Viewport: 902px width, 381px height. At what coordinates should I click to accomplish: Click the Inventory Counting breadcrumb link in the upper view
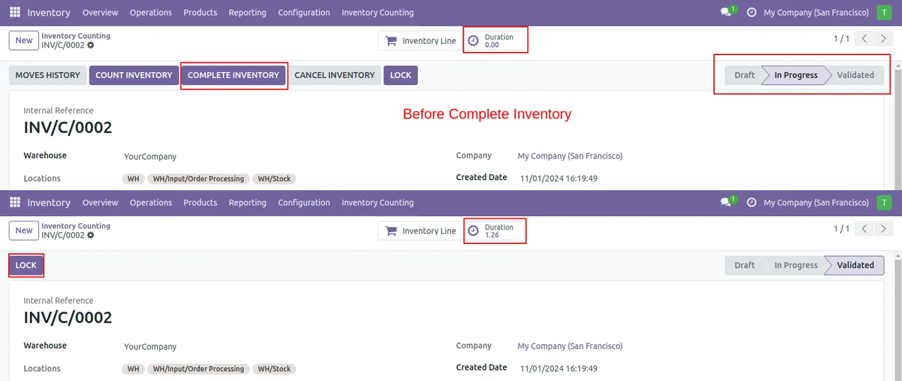pyautogui.click(x=76, y=36)
